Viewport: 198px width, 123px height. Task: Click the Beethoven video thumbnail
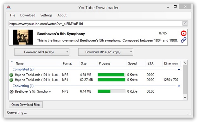[x=23, y=37]
